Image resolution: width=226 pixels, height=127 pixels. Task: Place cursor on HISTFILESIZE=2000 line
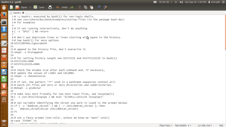coord(27,64)
